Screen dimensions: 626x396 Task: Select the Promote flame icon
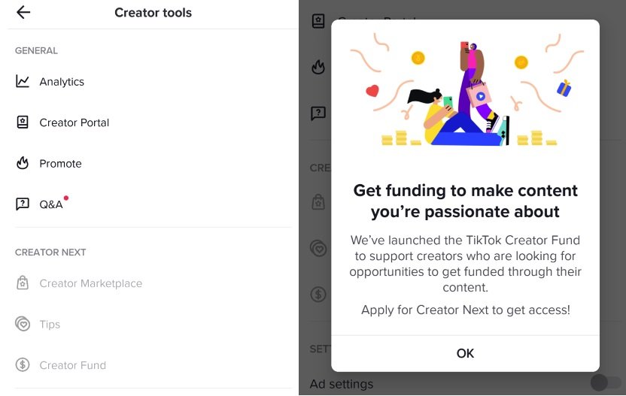point(23,163)
